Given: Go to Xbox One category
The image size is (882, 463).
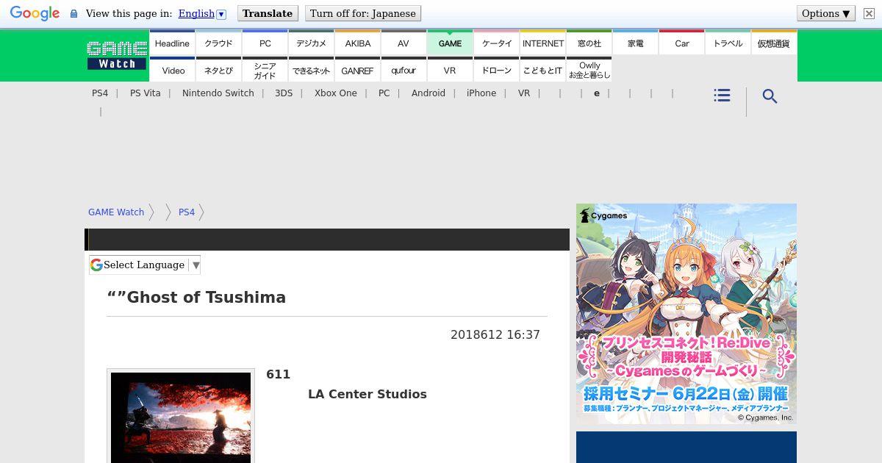Looking at the screenshot, I should (336, 93).
